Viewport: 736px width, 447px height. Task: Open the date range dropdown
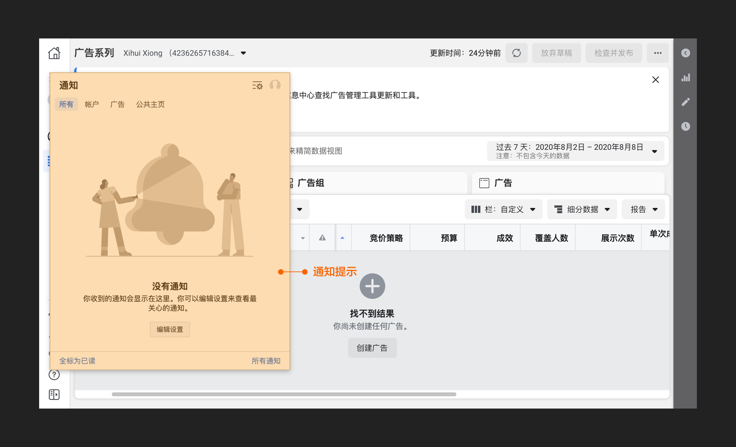[x=576, y=151]
